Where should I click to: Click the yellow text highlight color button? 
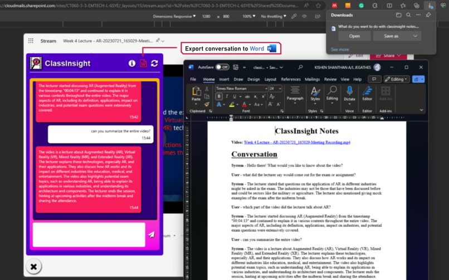(x=231, y=104)
